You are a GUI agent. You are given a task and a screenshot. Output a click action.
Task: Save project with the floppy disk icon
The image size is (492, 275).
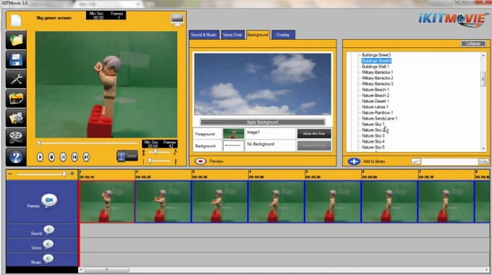[x=16, y=59]
